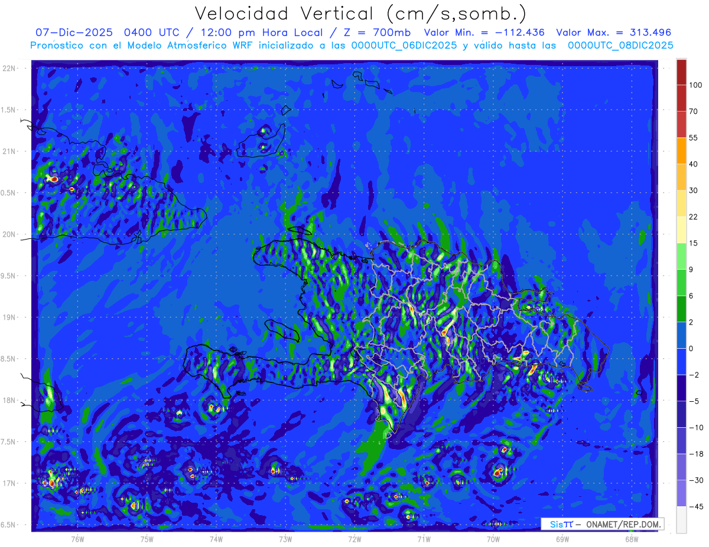Image resolution: width=709 pixels, height=547 pixels.
Task: Click the latitude axis label "9.5N"
Action: pos(8,276)
